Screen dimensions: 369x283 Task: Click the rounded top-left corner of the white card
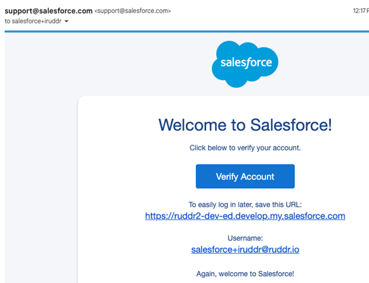pos(81,99)
